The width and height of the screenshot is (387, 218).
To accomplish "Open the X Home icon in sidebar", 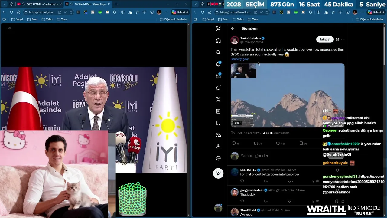I will tap(218, 41).
